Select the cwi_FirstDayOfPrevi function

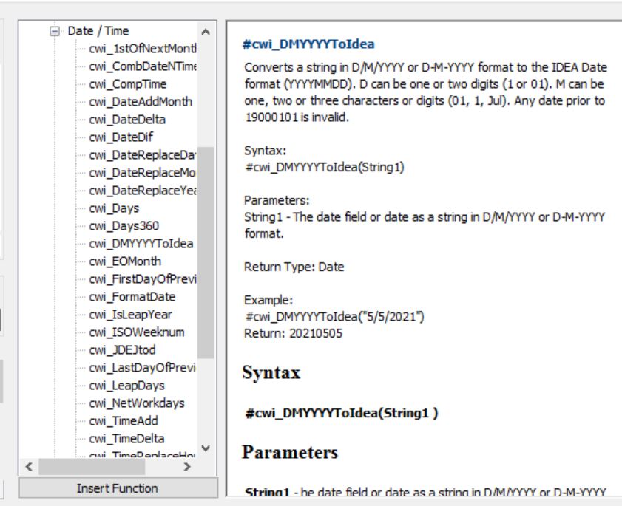click(x=143, y=279)
